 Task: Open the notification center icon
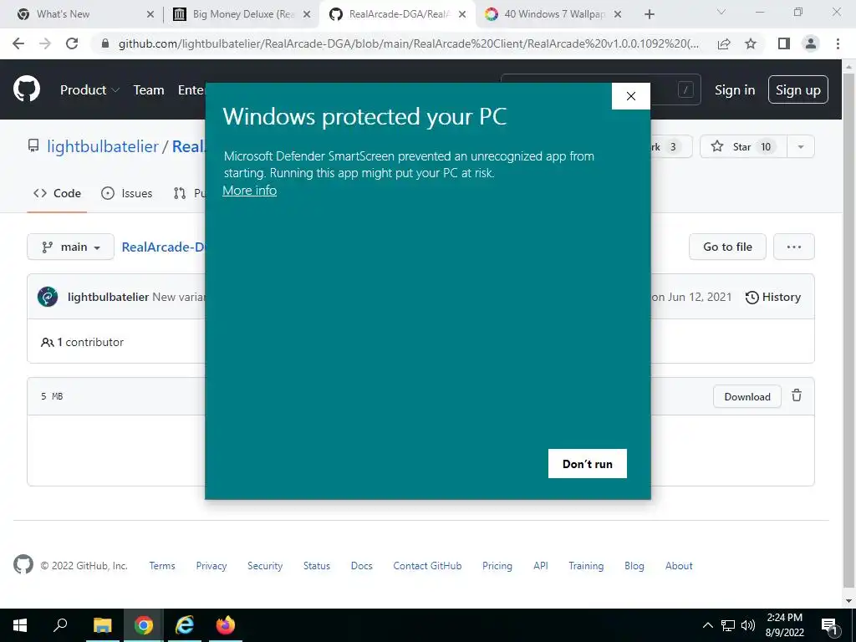pyautogui.click(x=830, y=626)
